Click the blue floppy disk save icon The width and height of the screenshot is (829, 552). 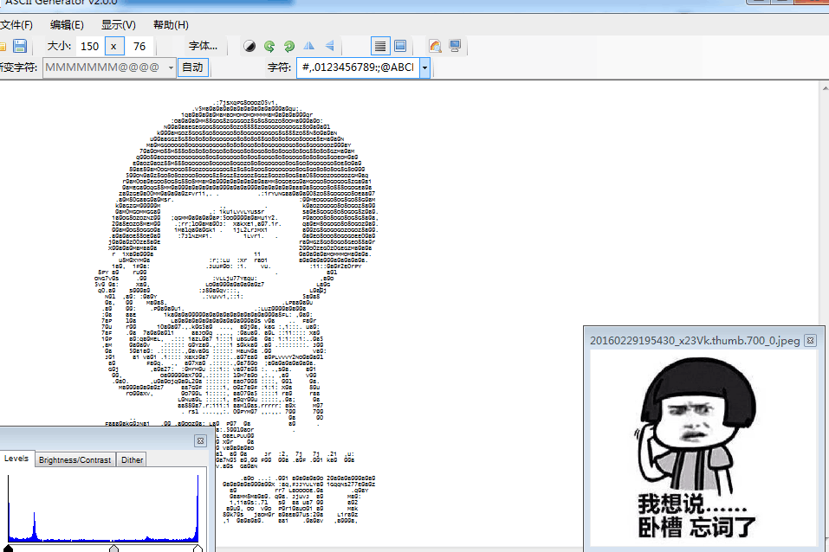tap(20, 46)
